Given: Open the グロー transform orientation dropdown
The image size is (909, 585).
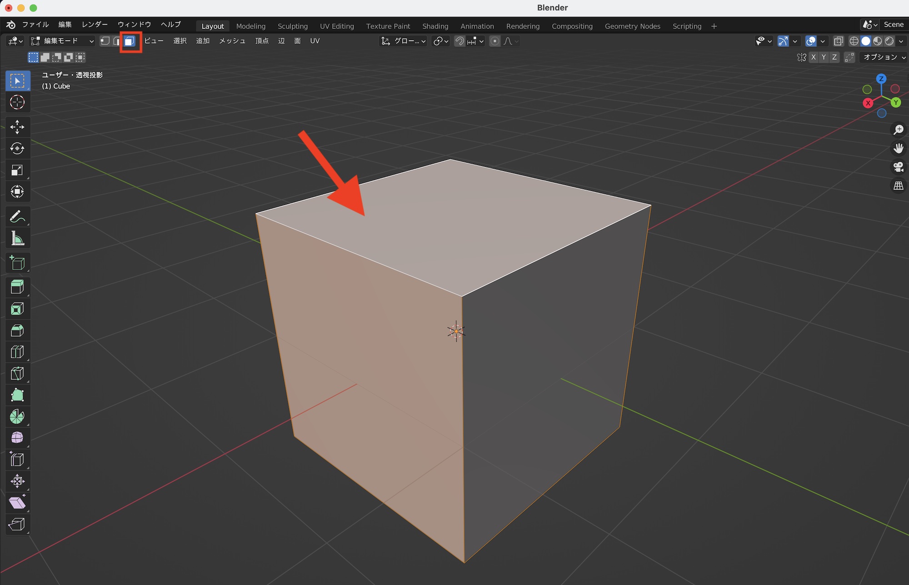Looking at the screenshot, I should pos(404,41).
